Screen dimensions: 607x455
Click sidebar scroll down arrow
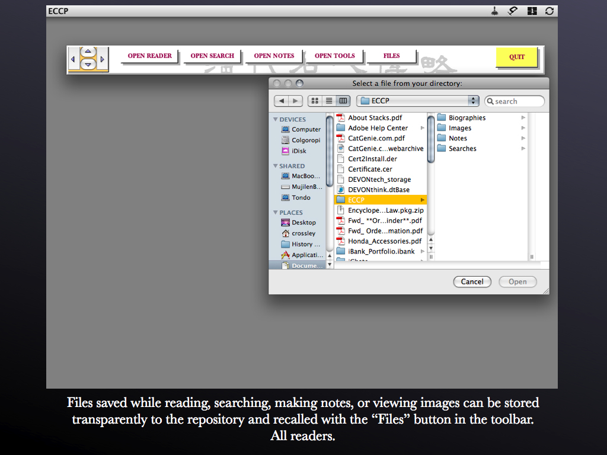point(330,265)
